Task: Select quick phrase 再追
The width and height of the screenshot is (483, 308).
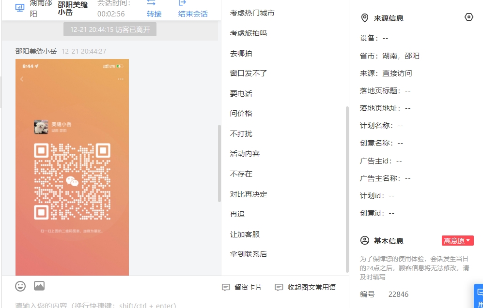Action: [x=237, y=214]
